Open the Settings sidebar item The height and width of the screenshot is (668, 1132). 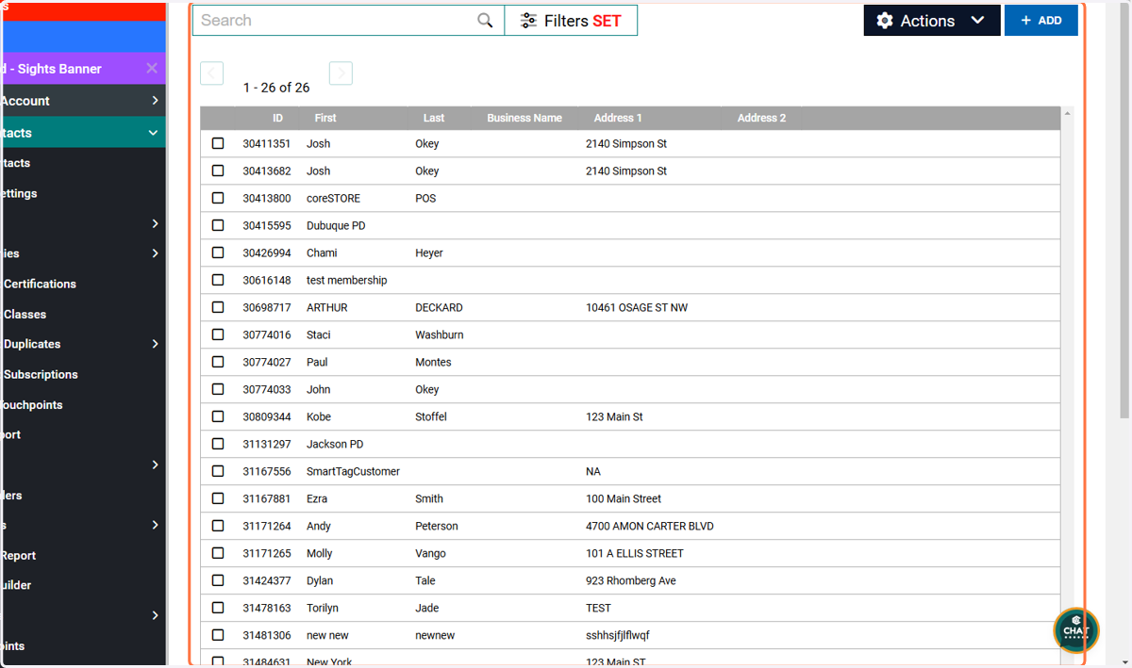tap(19, 193)
